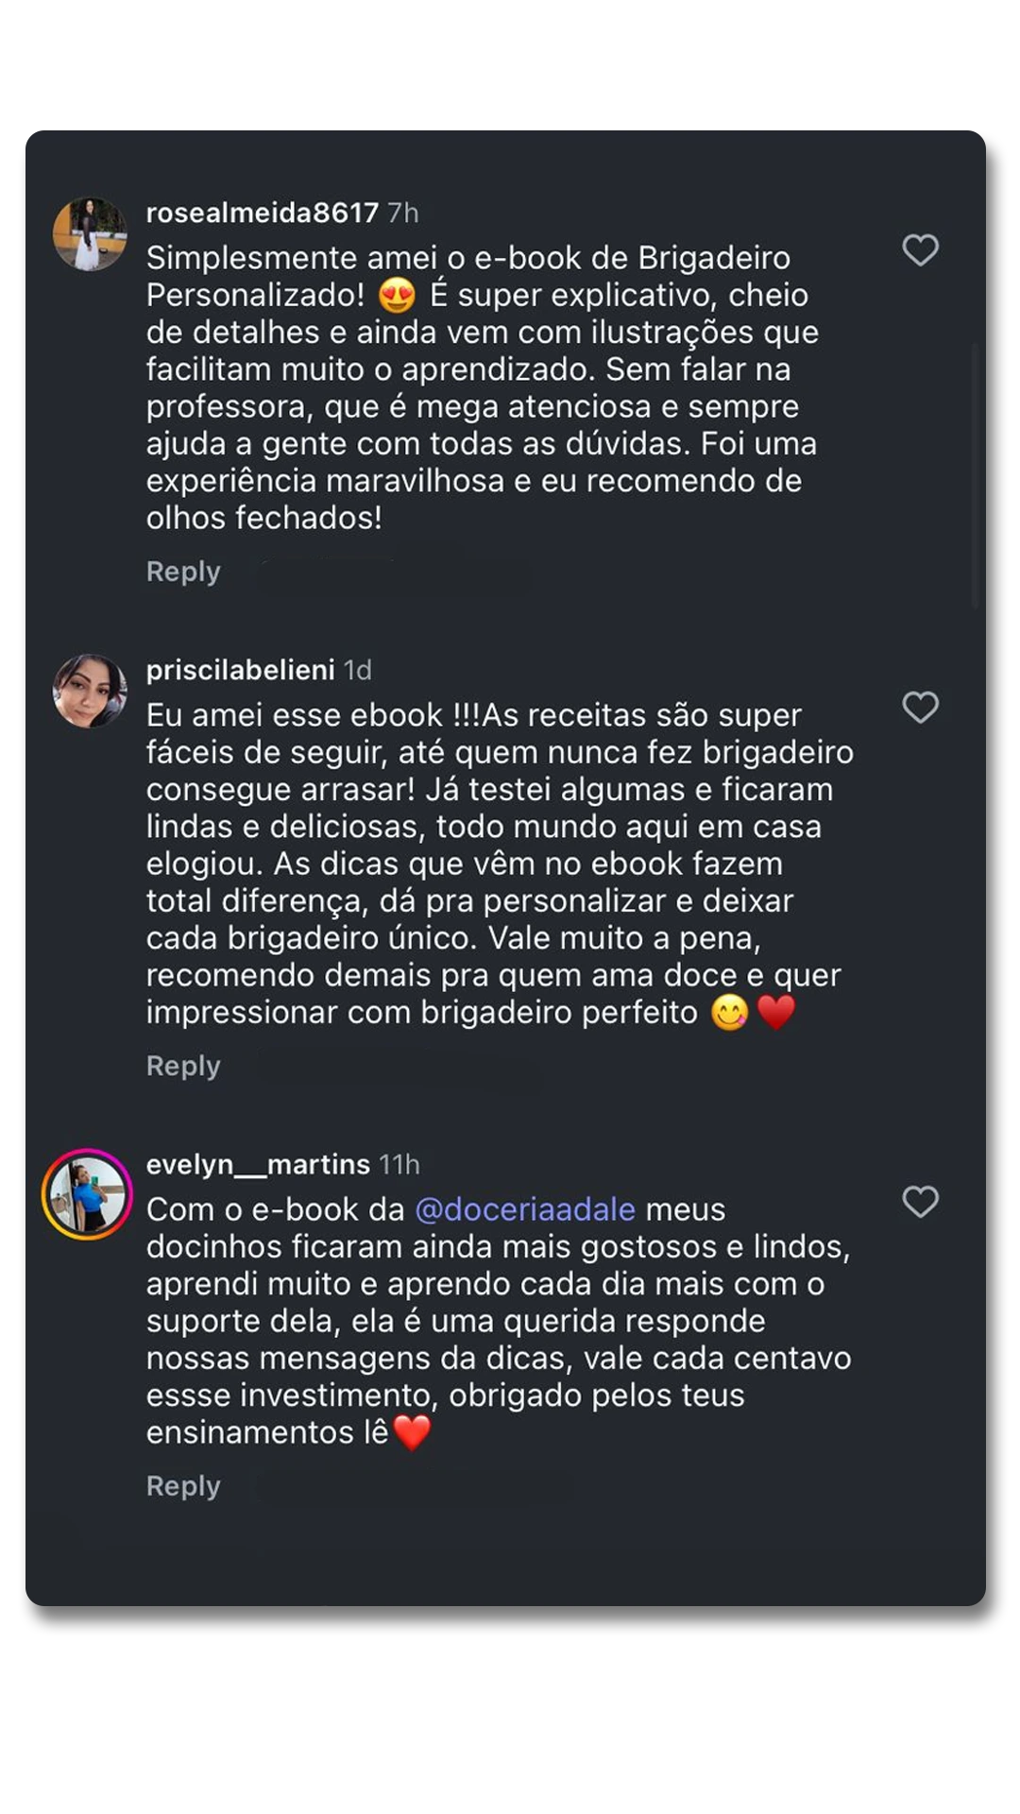This screenshot has height=1814, width=1020.
Task: Open priscilabelieni's profile picture
Action: click(x=89, y=692)
